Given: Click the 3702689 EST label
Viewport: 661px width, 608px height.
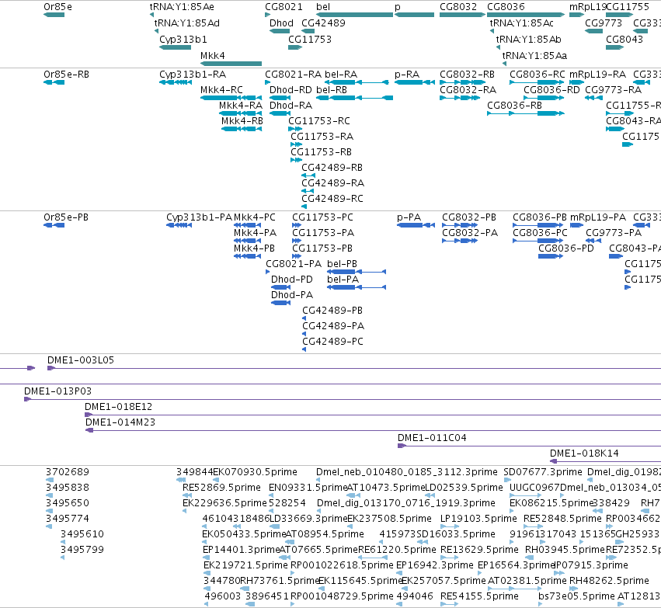Looking at the screenshot, I should coord(68,472).
